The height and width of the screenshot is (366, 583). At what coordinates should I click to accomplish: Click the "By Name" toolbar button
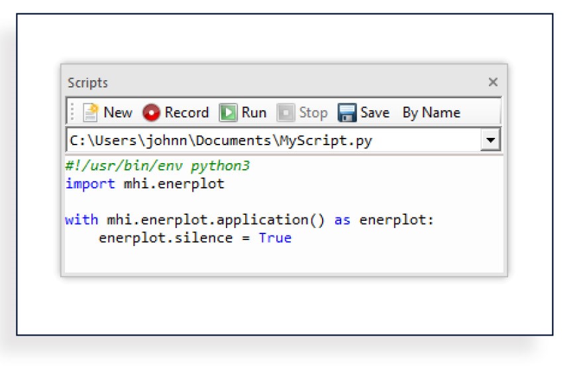point(431,113)
